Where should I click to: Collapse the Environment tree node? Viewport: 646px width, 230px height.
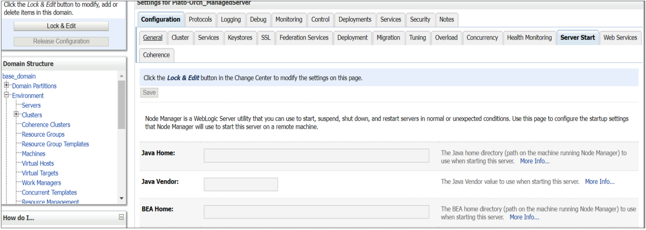point(6,95)
